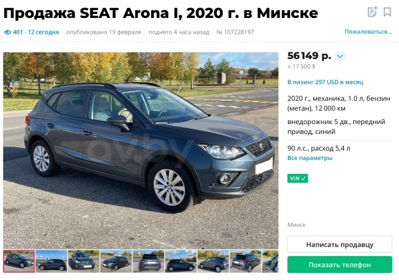
Task: Bookmark this SEAT Arona listing
Action: pos(387,12)
